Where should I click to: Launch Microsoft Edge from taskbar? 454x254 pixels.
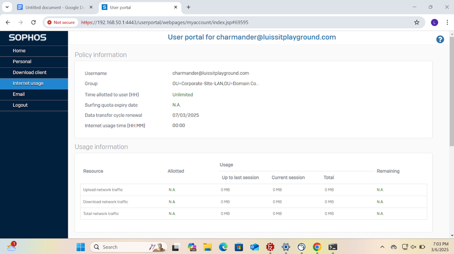pyautogui.click(x=223, y=247)
